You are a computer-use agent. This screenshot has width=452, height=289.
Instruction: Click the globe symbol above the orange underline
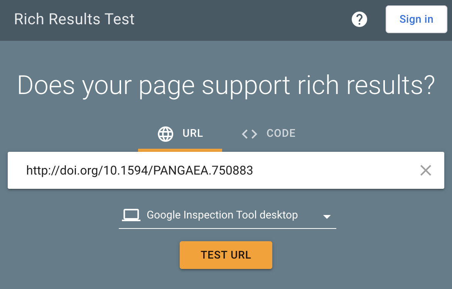165,133
